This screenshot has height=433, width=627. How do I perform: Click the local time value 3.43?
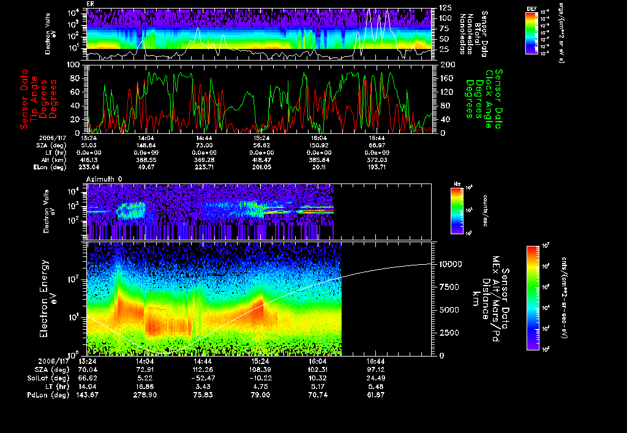[x=203, y=387]
